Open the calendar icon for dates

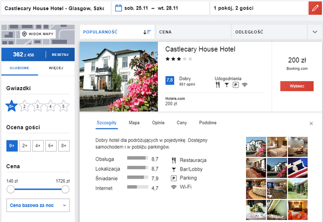[x=118, y=8]
